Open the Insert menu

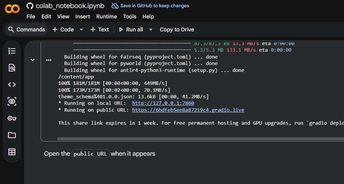pos(83,16)
